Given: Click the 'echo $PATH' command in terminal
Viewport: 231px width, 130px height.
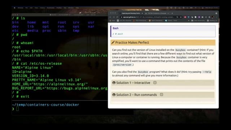Looking at the screenshot, I should click(31, 51).
